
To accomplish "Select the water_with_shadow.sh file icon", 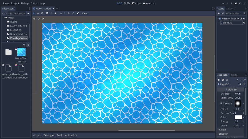I will (x=8, y=68).
